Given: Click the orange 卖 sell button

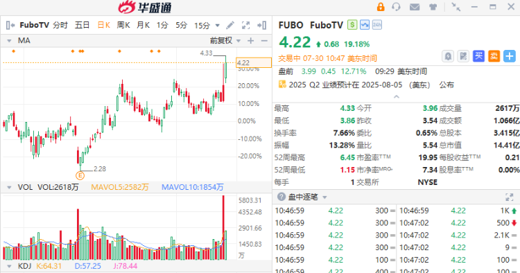Looking at the screenshot, I should (x=494, y=56).
